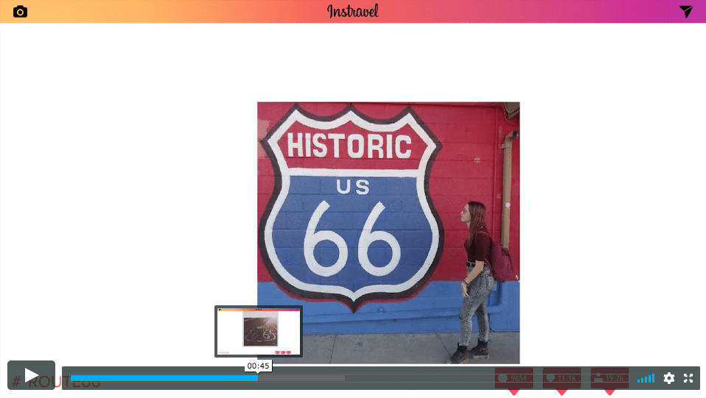The width and height of the screenshot is (706, 398).
Task: Click the blue played portion of progress bar
Action: coord(162,378)
